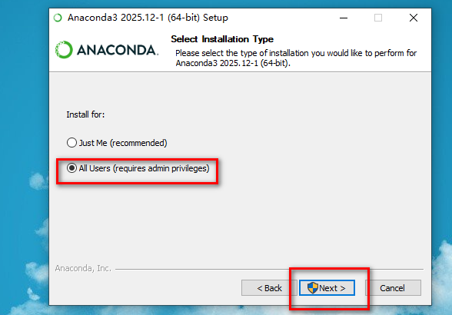Screen dimensions: 452x315
Task: Click the 'Just Me (recommended)' label text
Action: 123,143
